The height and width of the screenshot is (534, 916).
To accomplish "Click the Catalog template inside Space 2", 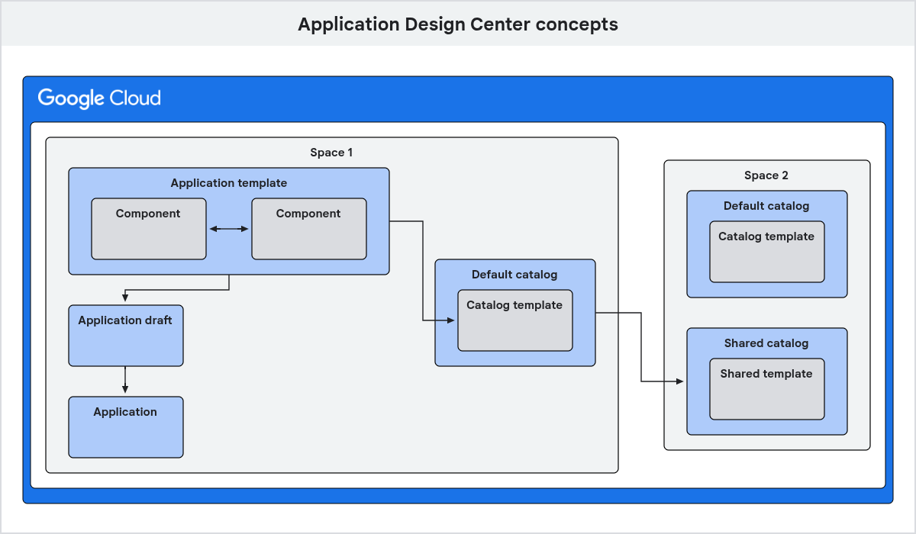I will click(766, 251).
